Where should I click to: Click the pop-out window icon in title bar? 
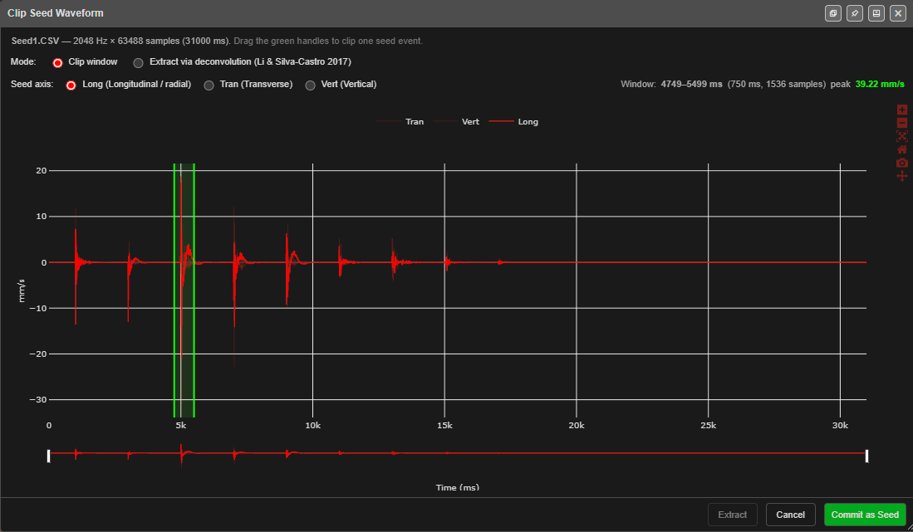pos(833,12)
